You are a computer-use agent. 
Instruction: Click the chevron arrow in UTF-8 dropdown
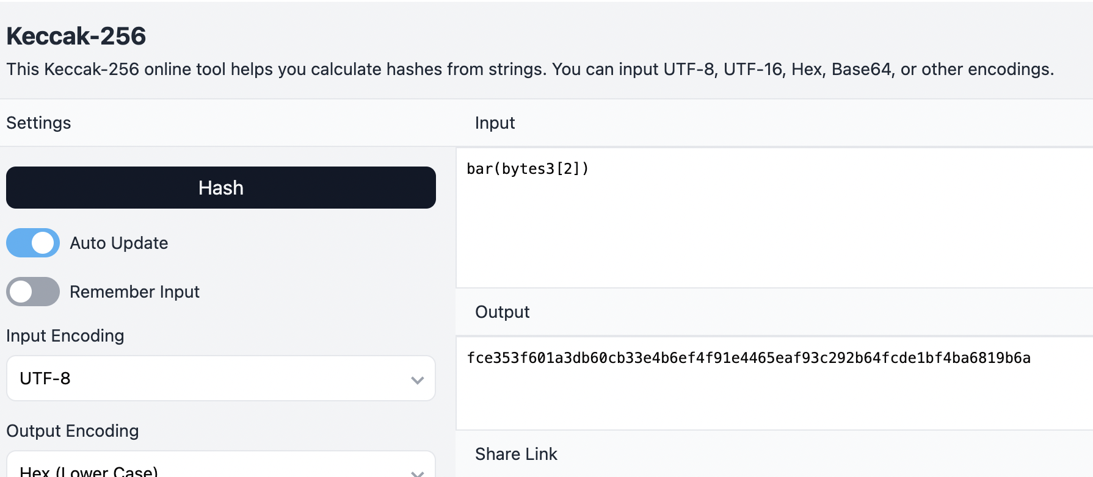point(418,380)
